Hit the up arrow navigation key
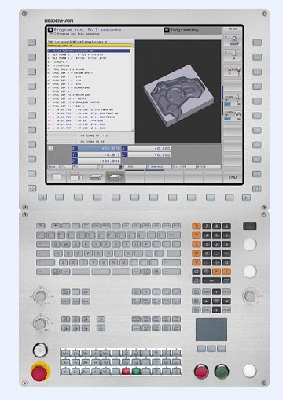 216,291
